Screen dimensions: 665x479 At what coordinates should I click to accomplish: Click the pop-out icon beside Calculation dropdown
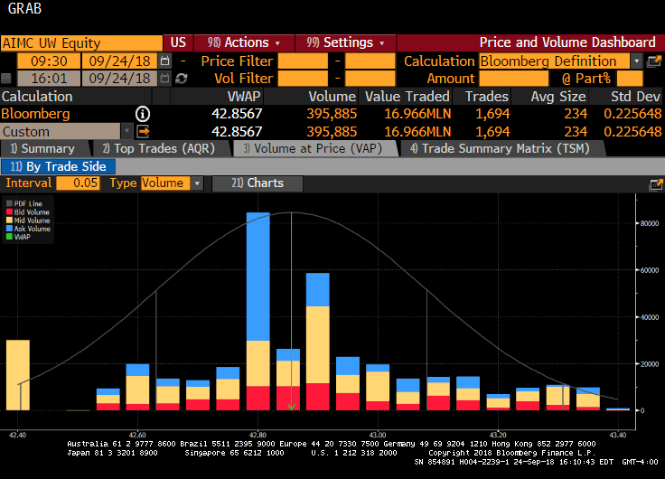point(655,61)
